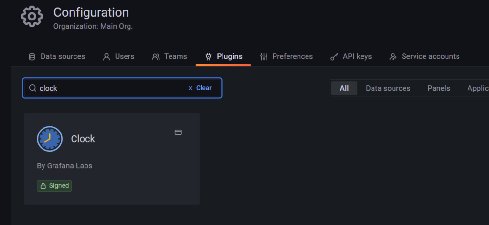Click the magnifier icon in search box

[x=32, y=88]
